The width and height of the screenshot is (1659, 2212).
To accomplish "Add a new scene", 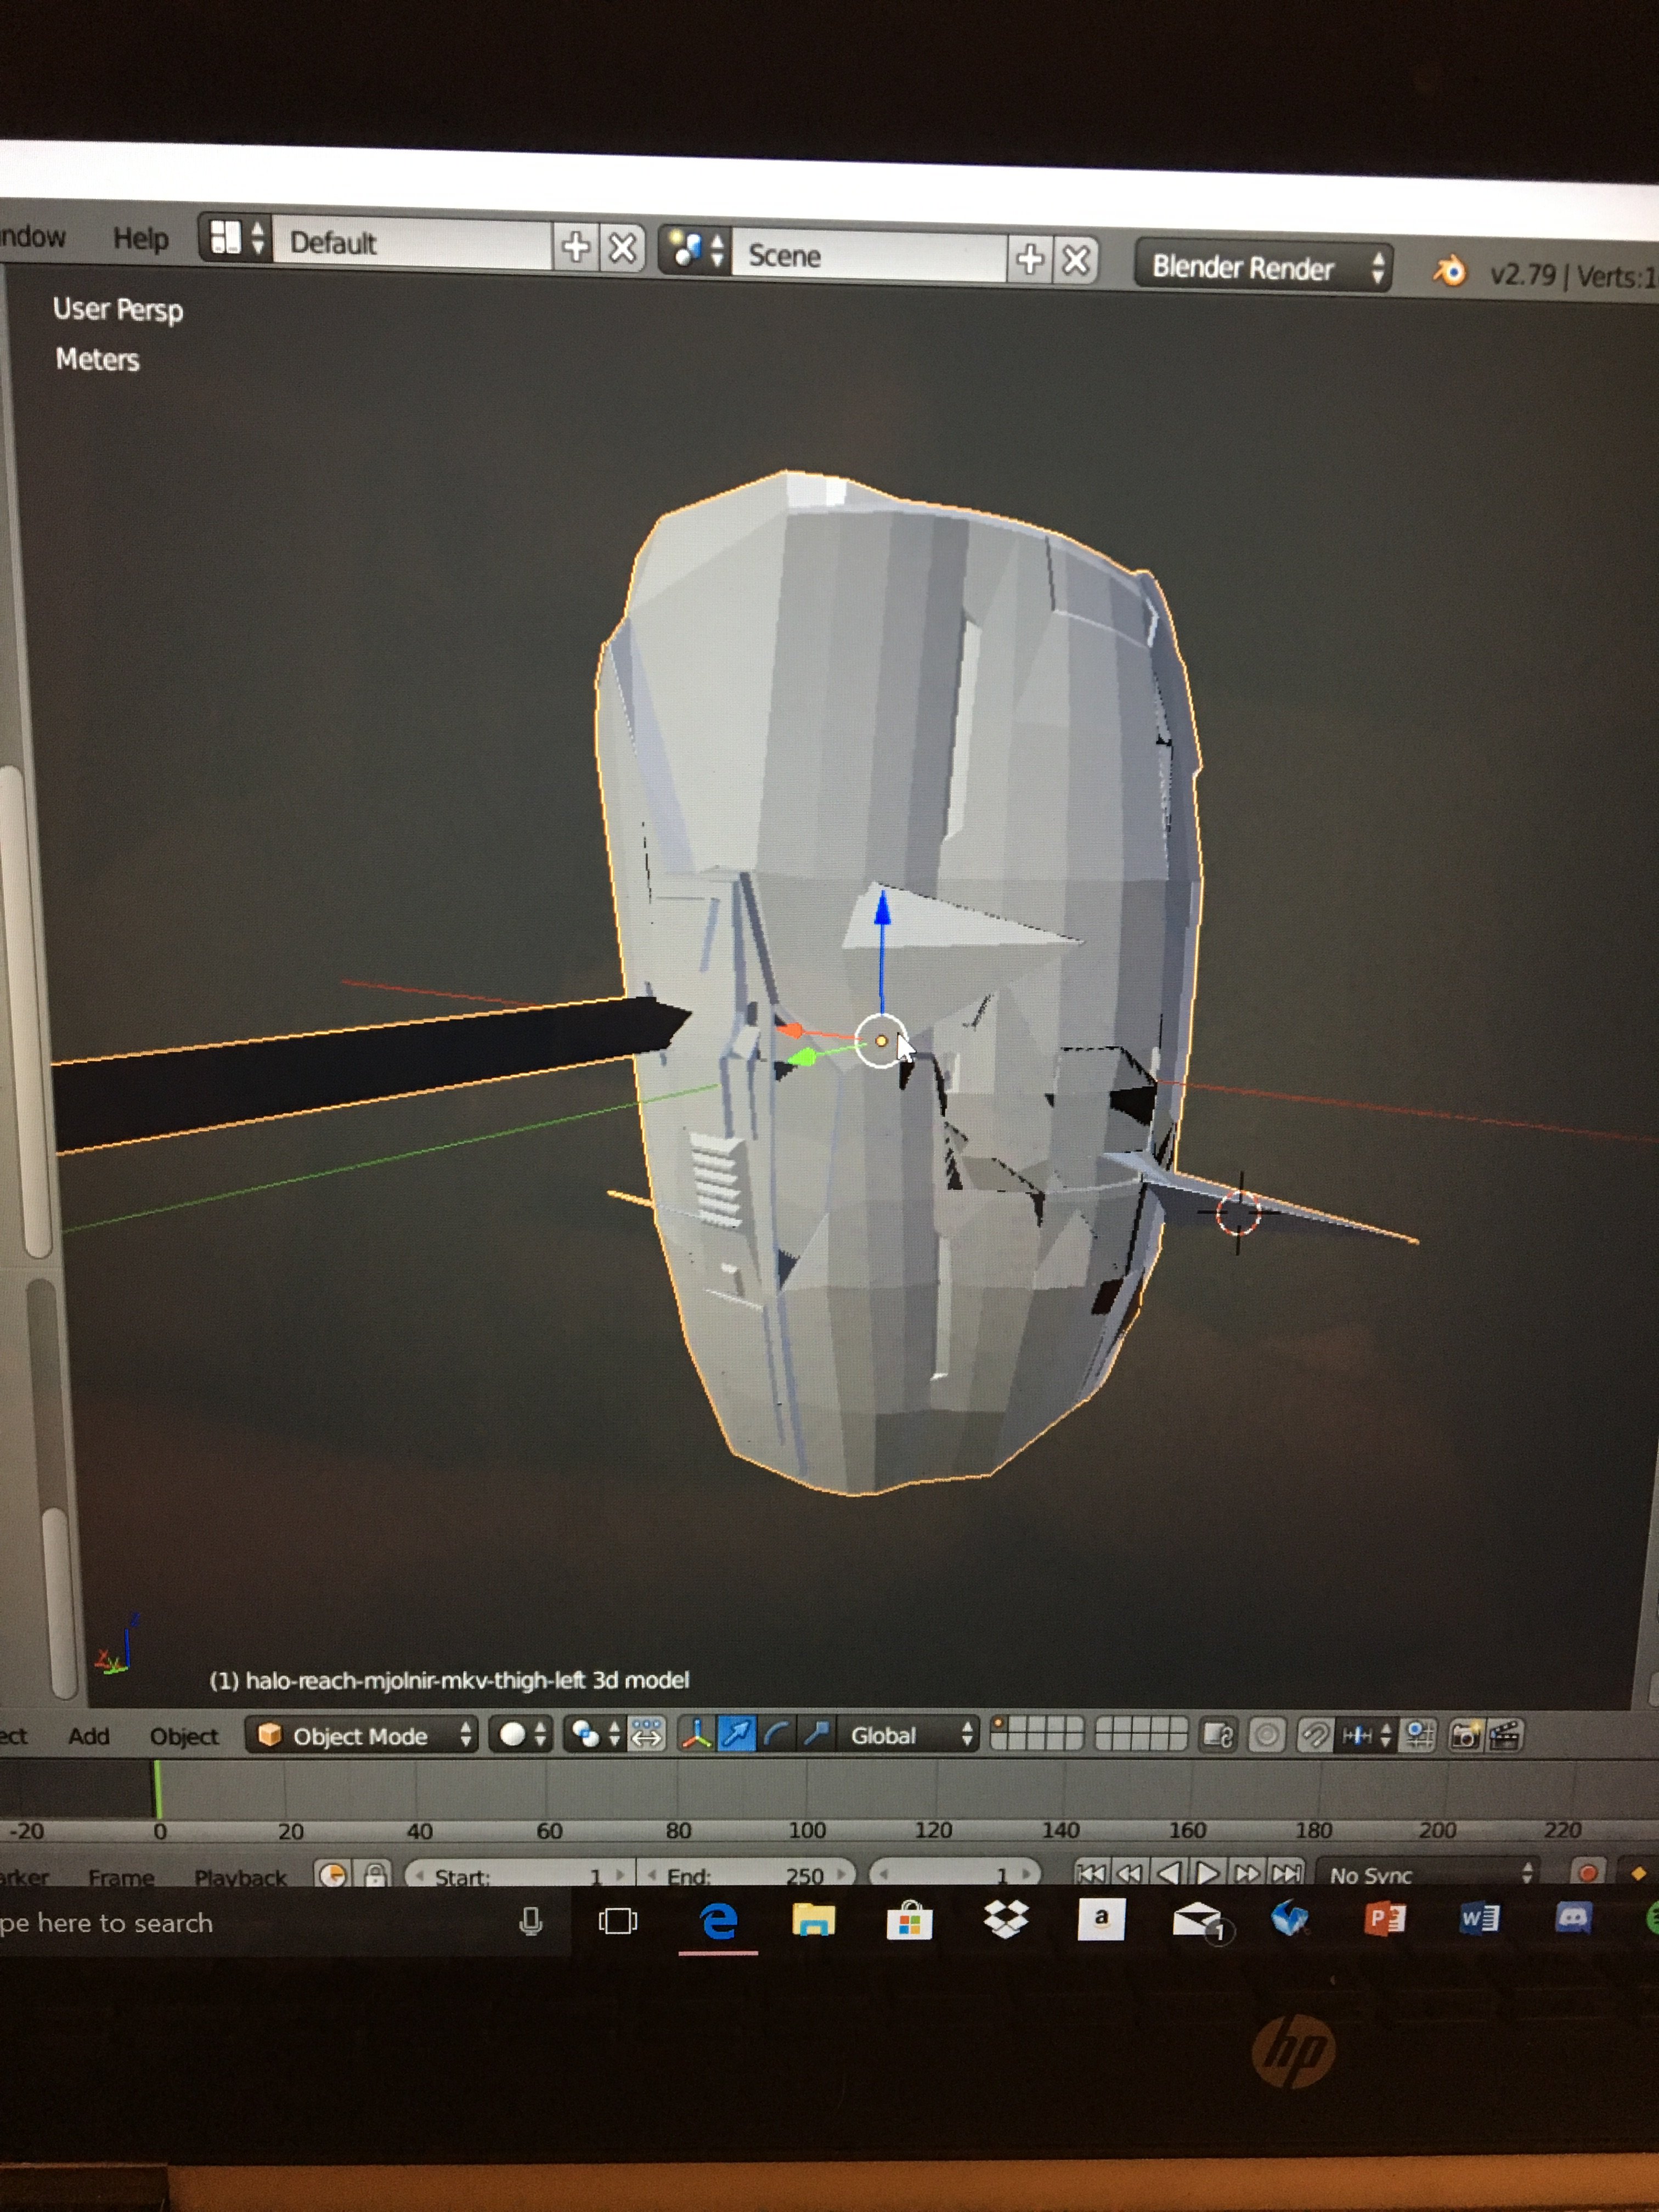I will point(1030,260).
